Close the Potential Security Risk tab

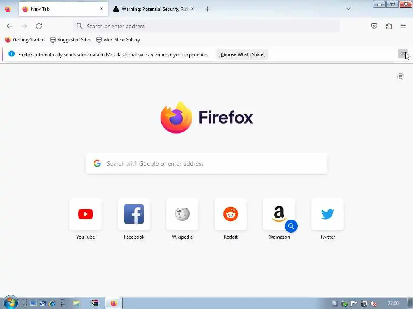tap(192, 9)
